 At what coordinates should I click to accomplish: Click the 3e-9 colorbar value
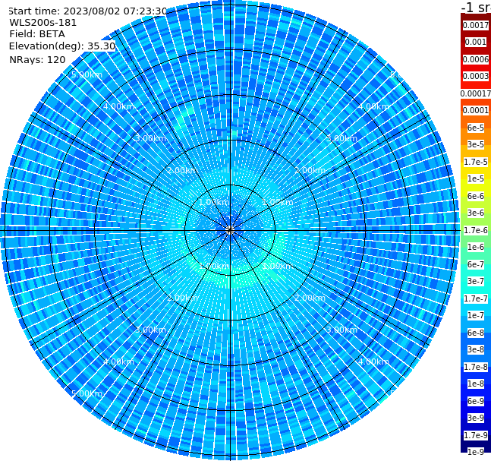tap(476, 418)
